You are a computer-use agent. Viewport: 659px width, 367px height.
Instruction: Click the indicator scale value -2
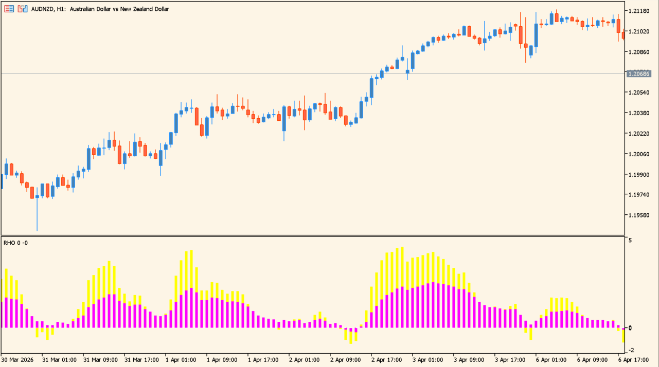pos(631,350)
